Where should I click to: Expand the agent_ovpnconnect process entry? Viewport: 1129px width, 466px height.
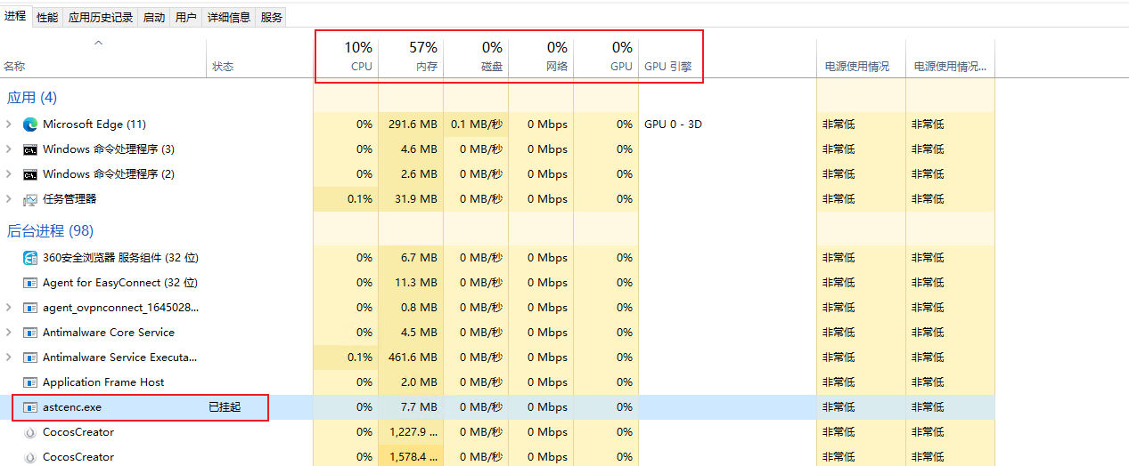click(x=9, y=308)
